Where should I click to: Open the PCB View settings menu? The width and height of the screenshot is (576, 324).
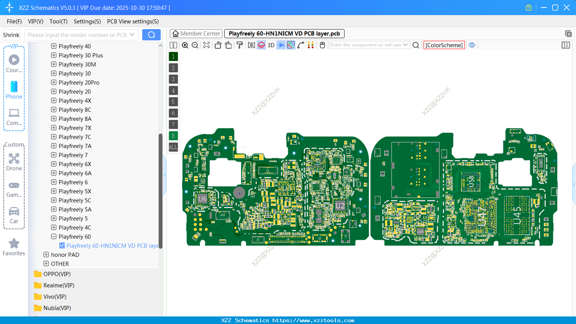coord(133,22)
